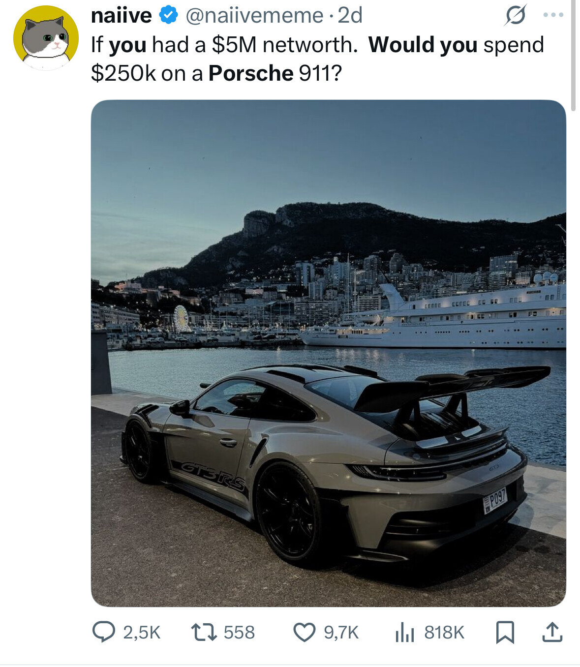This screenshot has width=580, height=667.
Task: Open the share upload arrow icon
Action: pos(552,632)
